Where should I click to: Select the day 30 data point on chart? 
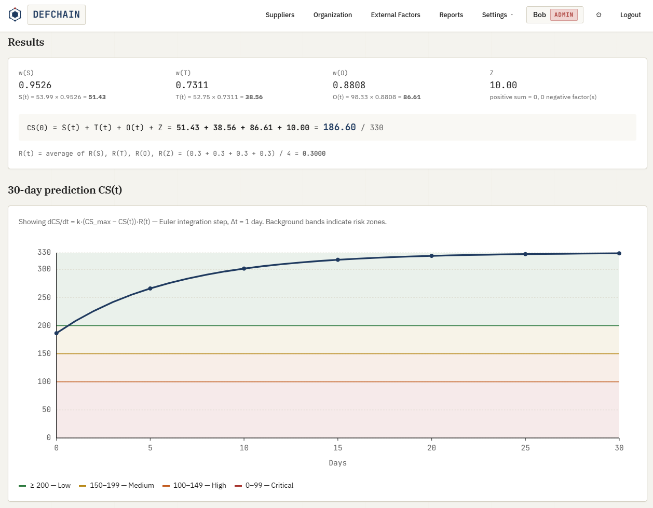point(619,253)
